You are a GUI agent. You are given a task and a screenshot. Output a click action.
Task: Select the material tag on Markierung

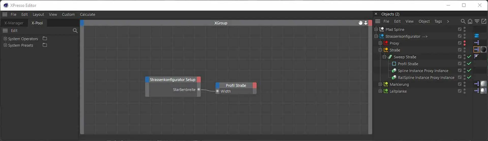tap(483, 84)
